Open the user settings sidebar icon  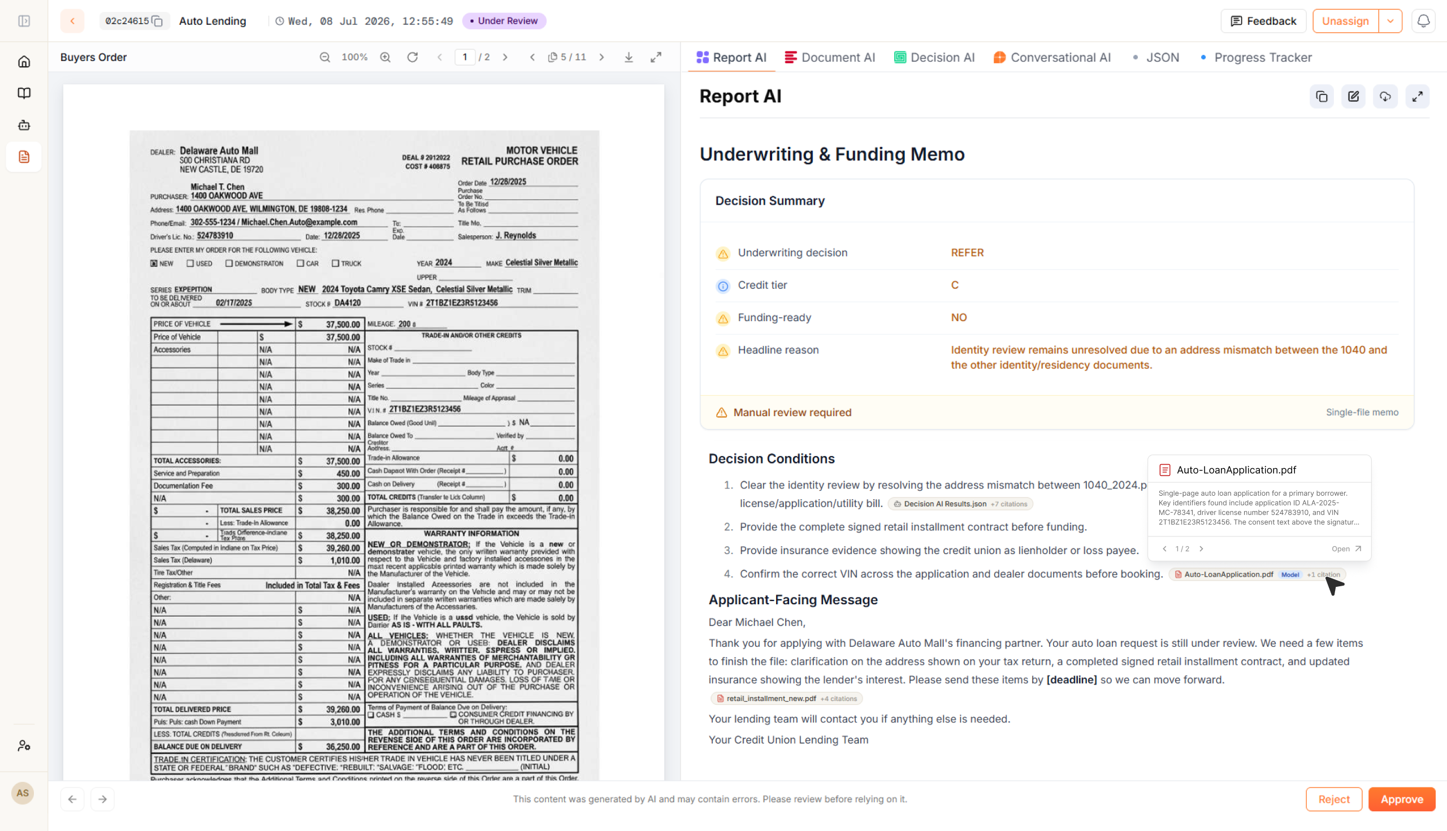(x=24, y=746)
